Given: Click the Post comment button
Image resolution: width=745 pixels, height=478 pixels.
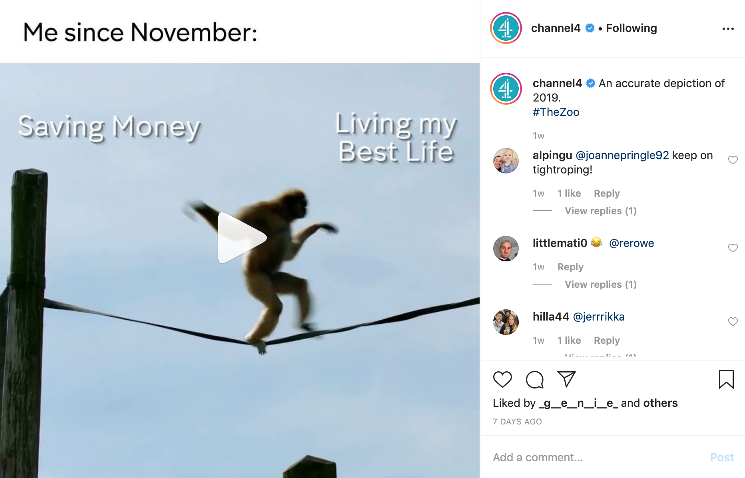Looking at the screenshot, I should [722, 457].
